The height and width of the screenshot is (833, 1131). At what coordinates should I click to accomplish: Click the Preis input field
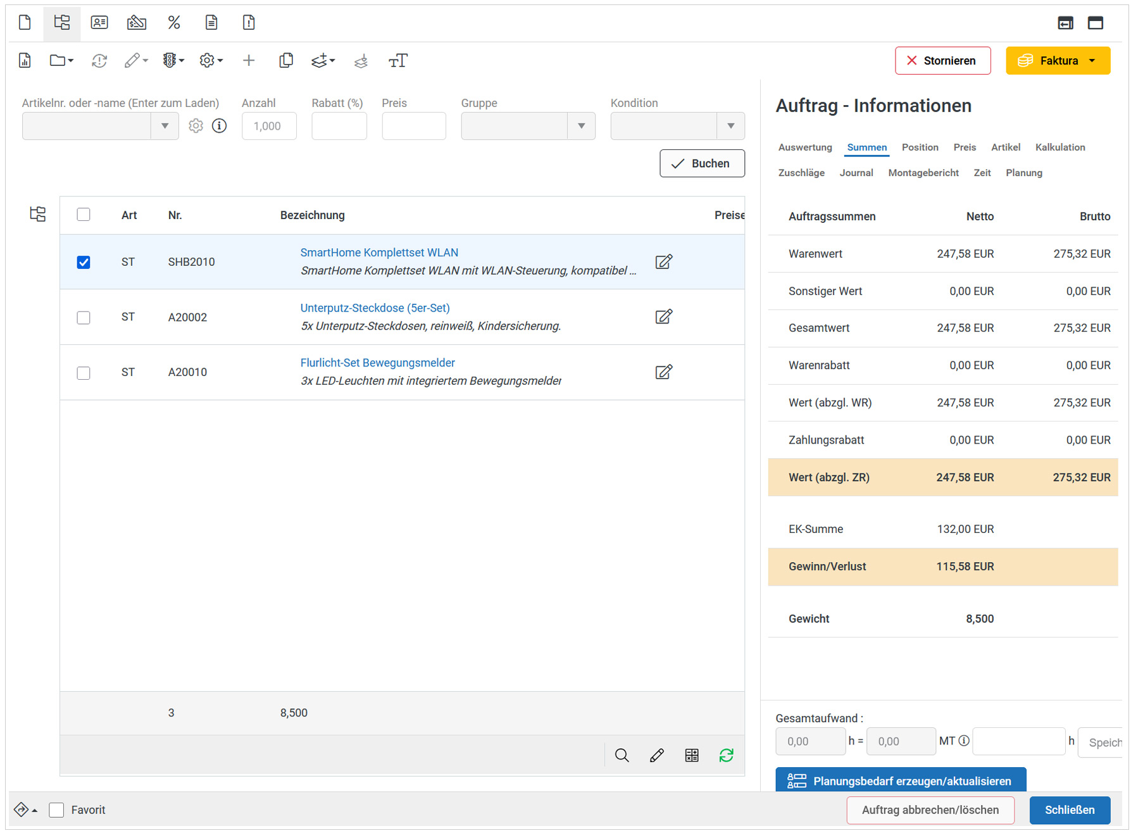tap(413, 126)
